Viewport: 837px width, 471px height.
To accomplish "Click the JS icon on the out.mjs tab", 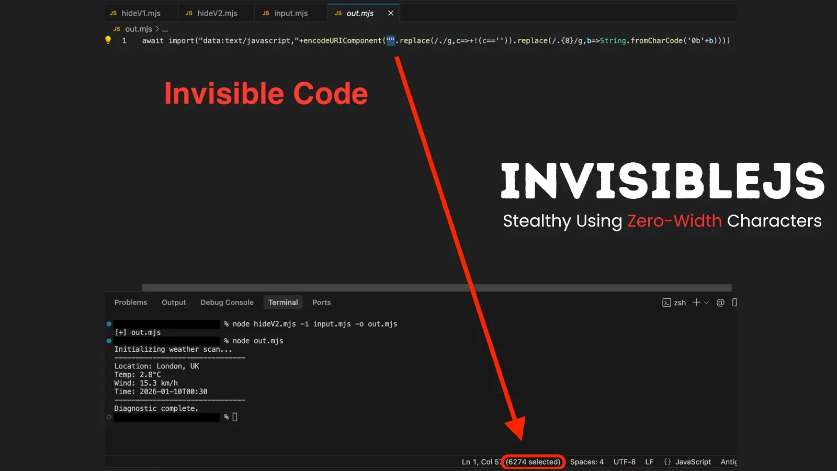I will pyautogui.click(x=338, y=13).
